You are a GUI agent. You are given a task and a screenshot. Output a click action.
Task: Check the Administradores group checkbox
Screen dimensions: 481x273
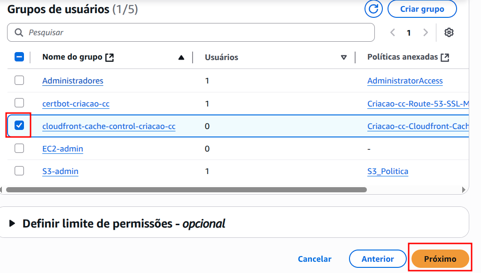(x=19, y=80)
